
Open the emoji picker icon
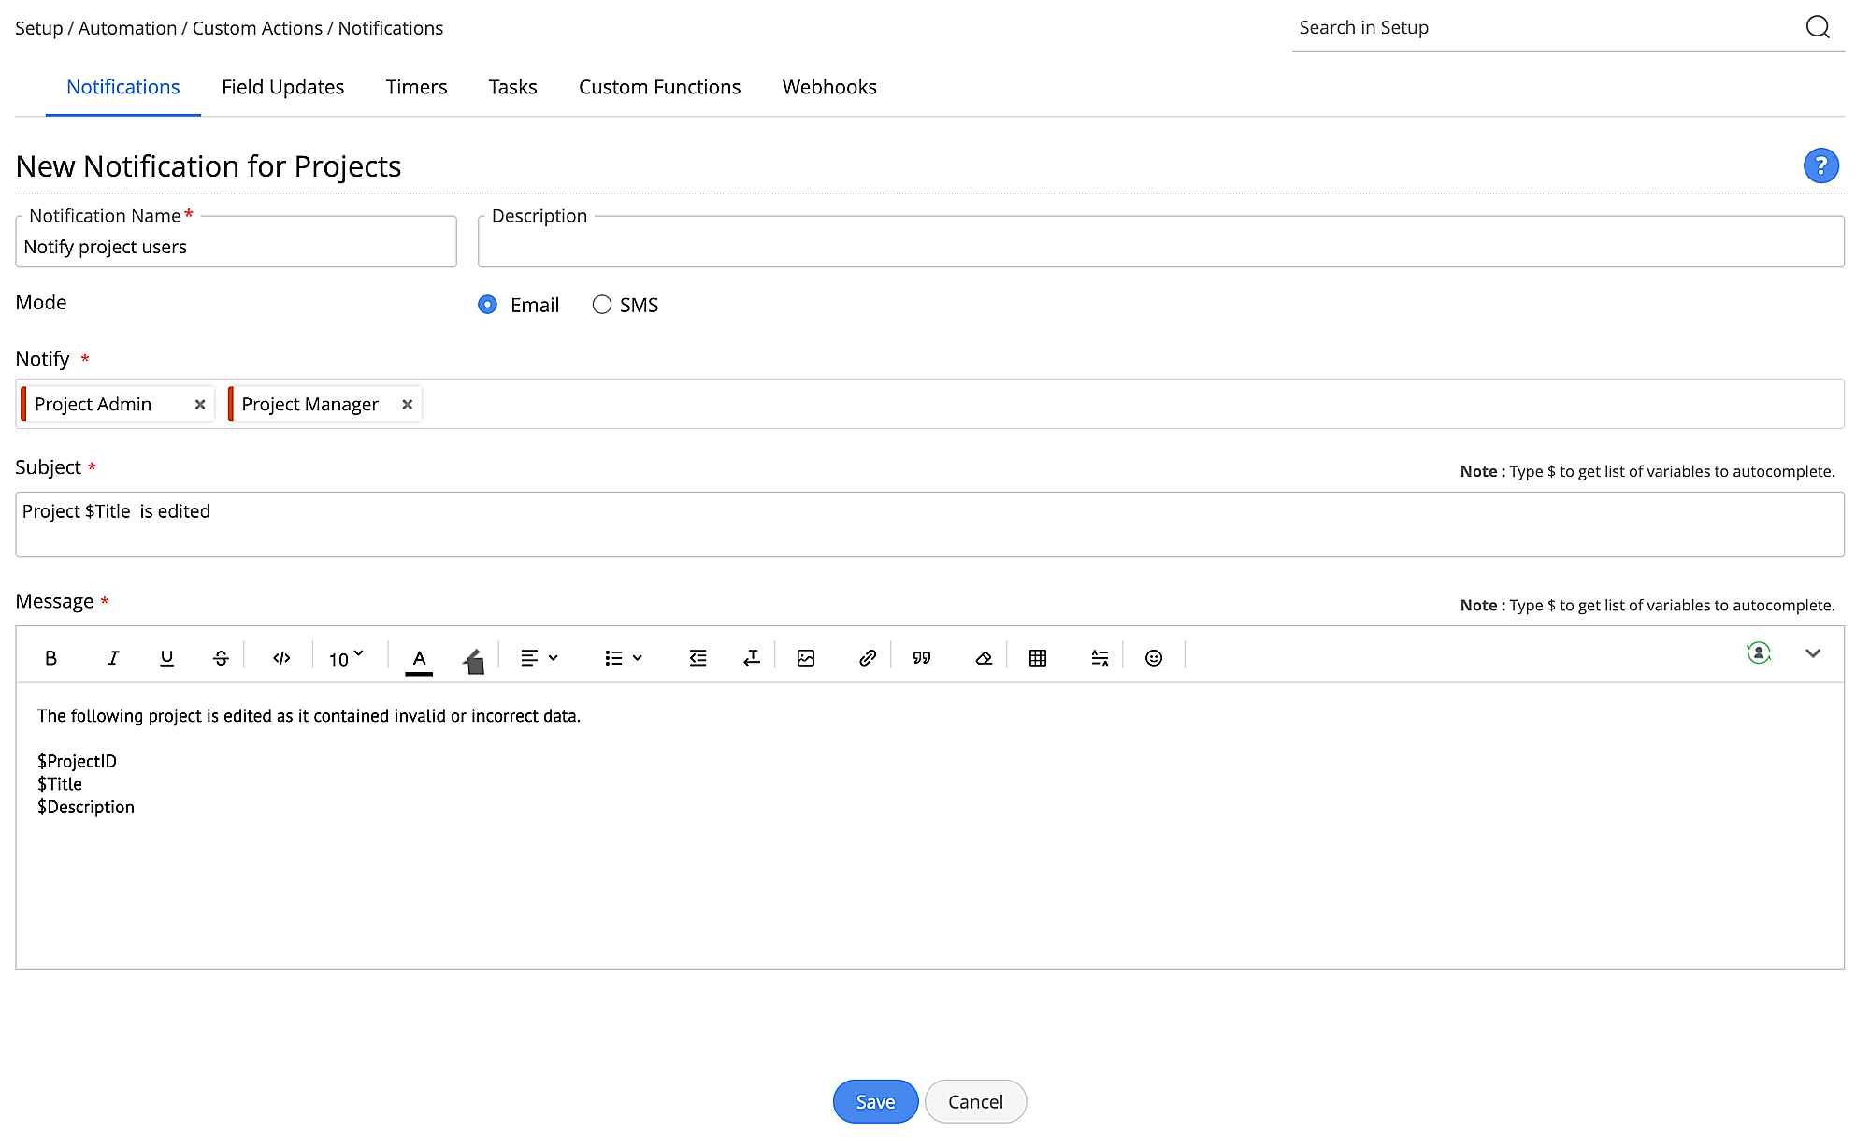click(1154, 658)
